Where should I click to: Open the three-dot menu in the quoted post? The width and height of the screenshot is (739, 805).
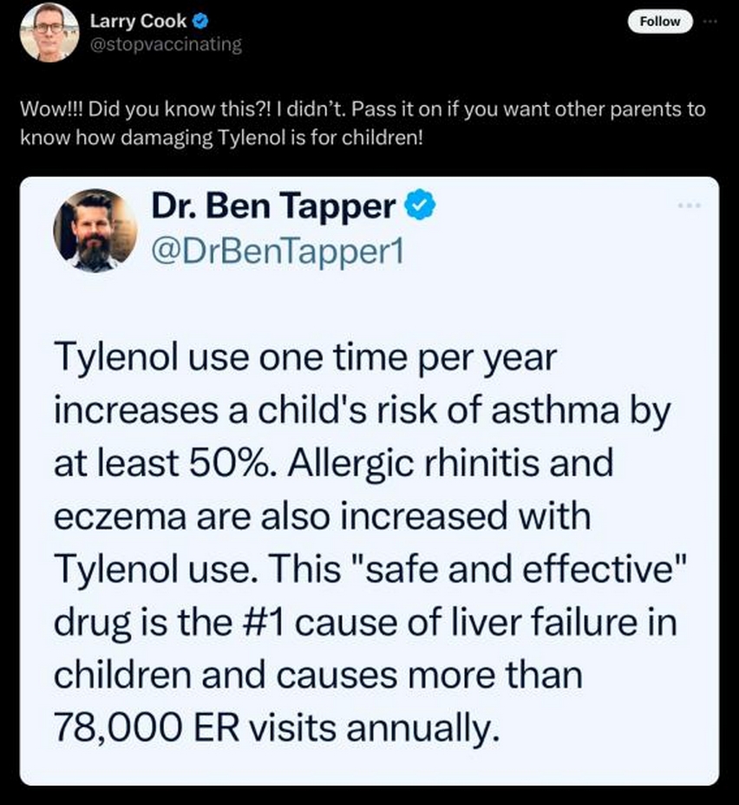coord(690,206)
